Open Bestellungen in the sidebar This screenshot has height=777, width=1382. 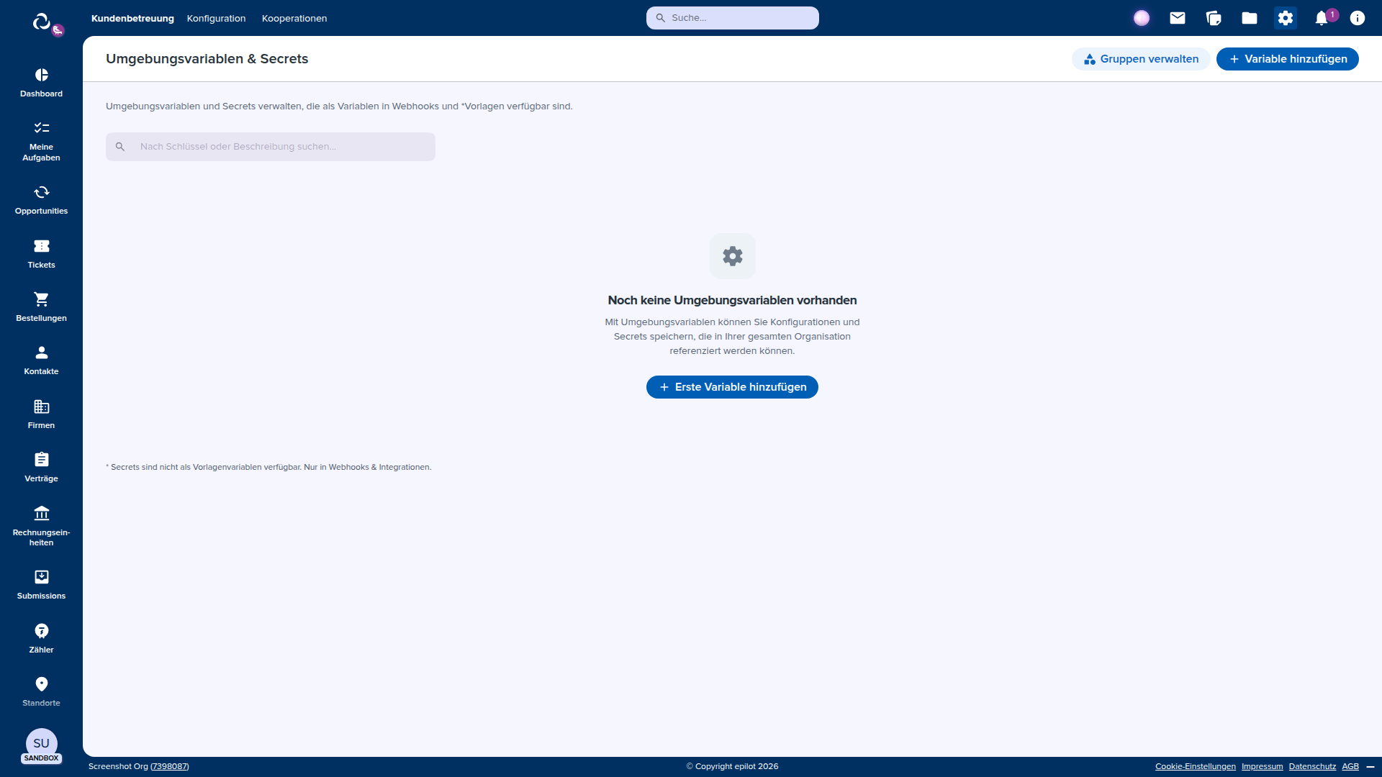[x=41, y=308]
